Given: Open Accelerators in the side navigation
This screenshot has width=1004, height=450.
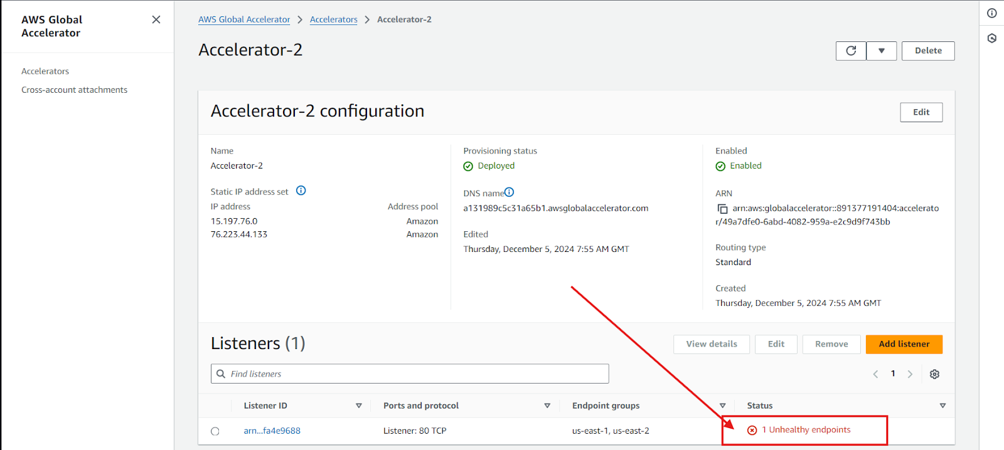Looking at the screenshot, I should coord(45,71).
